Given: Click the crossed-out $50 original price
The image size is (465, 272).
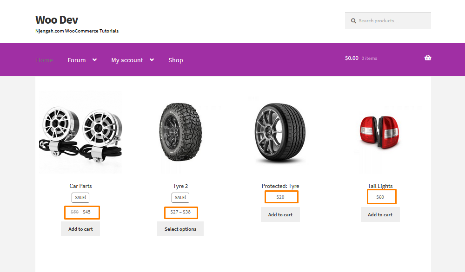Looking at the screenshot, I should pos(74,212).
